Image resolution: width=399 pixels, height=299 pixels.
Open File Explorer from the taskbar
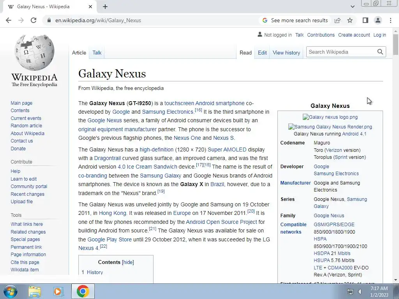[35, 292]
